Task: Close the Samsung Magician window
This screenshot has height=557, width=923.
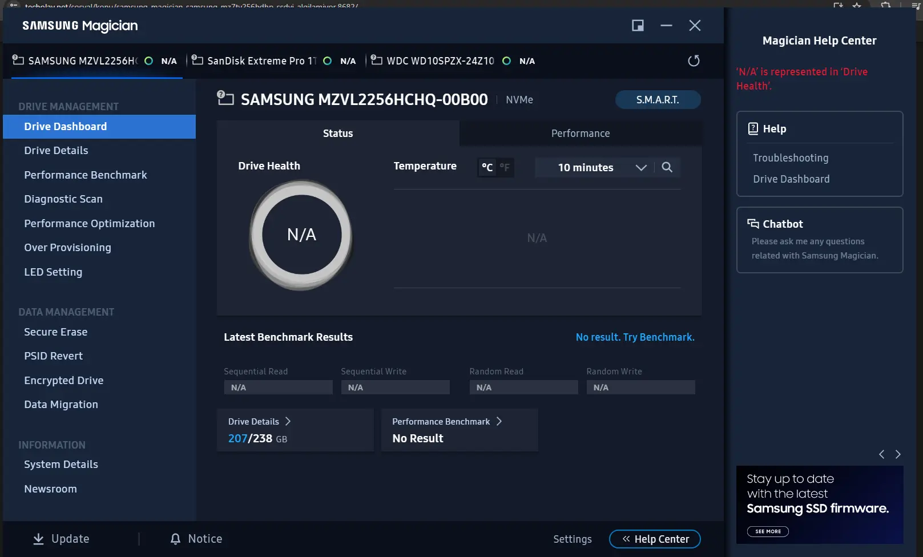Action: [695, 25]
